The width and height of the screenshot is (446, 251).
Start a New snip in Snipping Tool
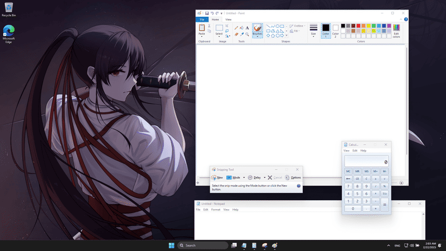pos(217,177)
